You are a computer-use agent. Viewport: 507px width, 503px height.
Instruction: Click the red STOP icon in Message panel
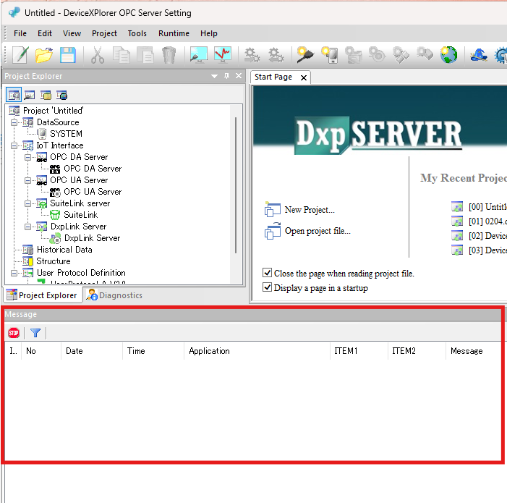[x=14, y=333]
